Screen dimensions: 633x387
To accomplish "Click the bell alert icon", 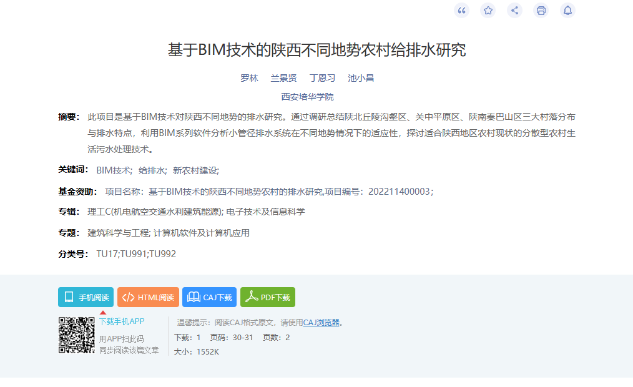I will (567, 10).
